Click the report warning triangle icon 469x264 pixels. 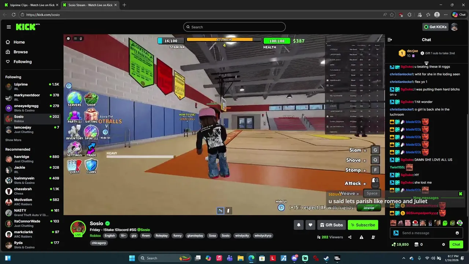click(x=362, y=237)
